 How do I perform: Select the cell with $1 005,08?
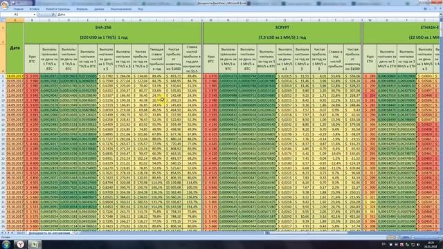click(174, 187)
